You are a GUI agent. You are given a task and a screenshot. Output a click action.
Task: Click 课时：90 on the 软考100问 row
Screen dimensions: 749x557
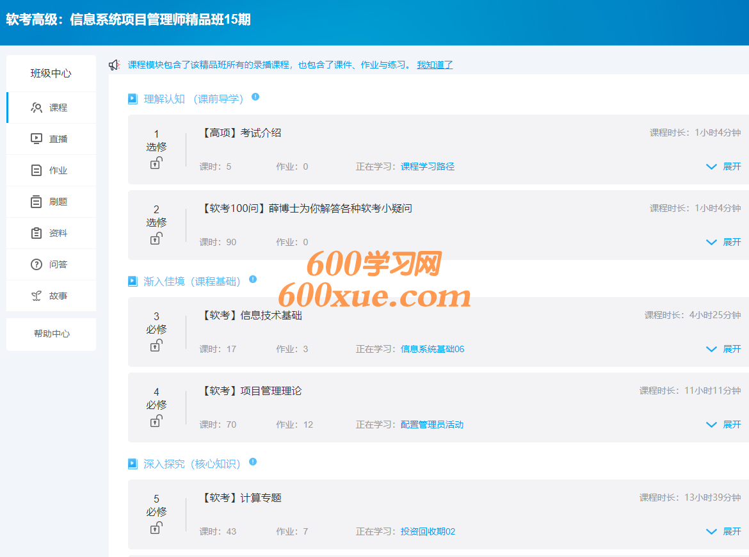[x=218, y=242]
